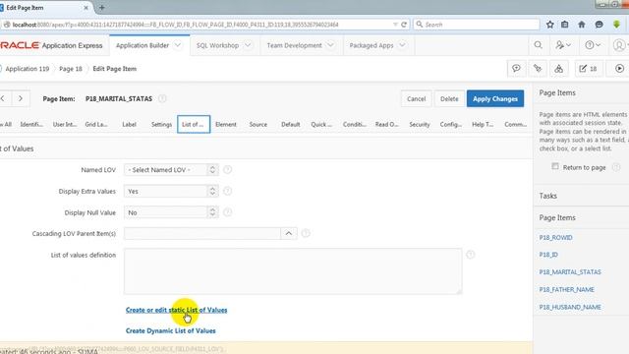Click the Oracle Application Express logo

(51, 45)
